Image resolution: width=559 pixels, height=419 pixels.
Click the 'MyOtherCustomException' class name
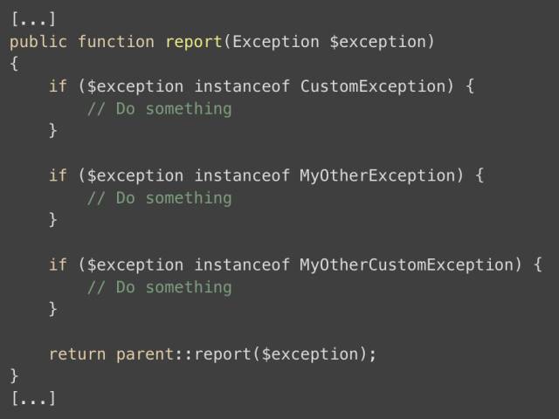406,264
